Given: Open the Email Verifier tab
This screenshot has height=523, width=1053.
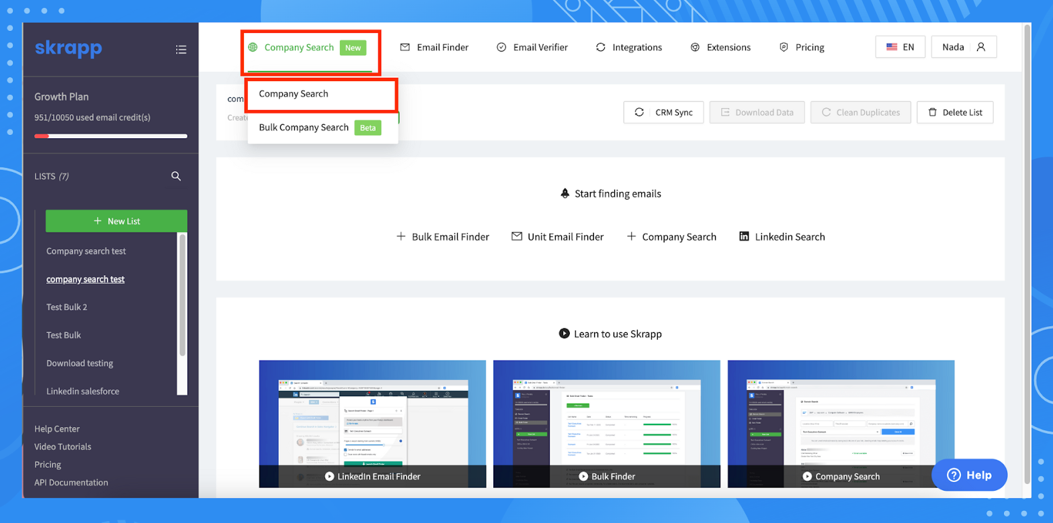Looking at the screenshot, I should pos(532,47).
